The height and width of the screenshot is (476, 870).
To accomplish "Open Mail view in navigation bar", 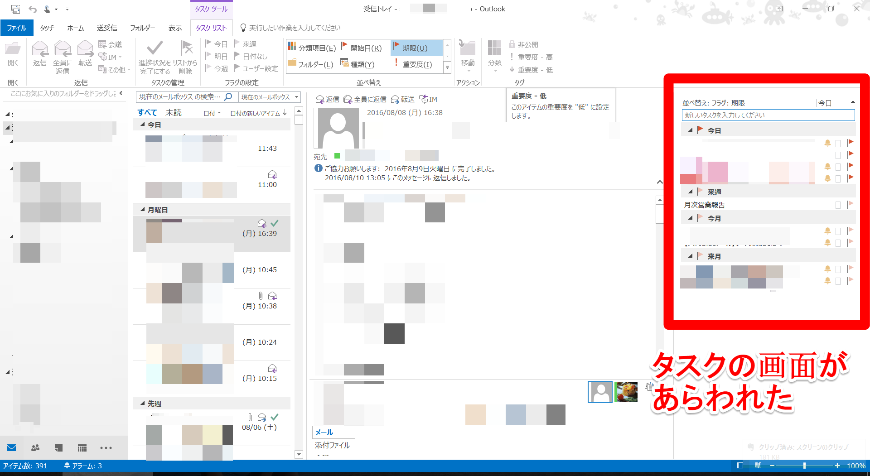I will [12, 448].
